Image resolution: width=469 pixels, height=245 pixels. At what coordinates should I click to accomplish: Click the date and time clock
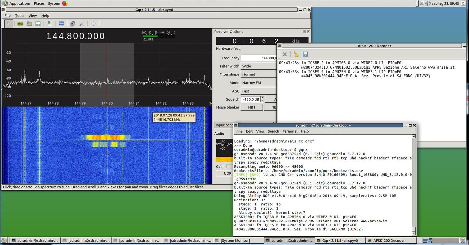click(445, 3)
